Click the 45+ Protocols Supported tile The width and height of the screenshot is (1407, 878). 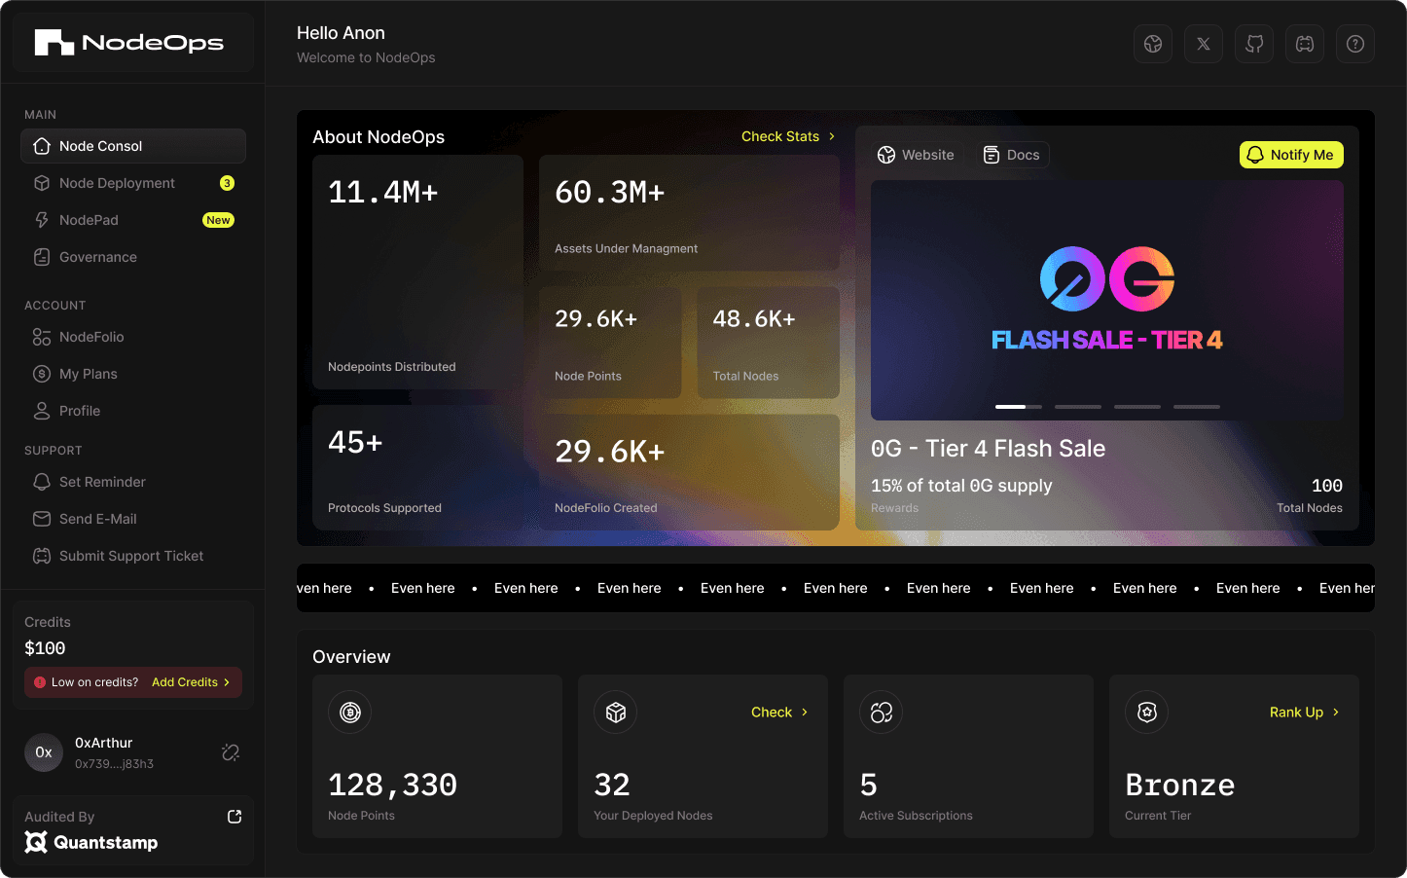pos(417,467)
